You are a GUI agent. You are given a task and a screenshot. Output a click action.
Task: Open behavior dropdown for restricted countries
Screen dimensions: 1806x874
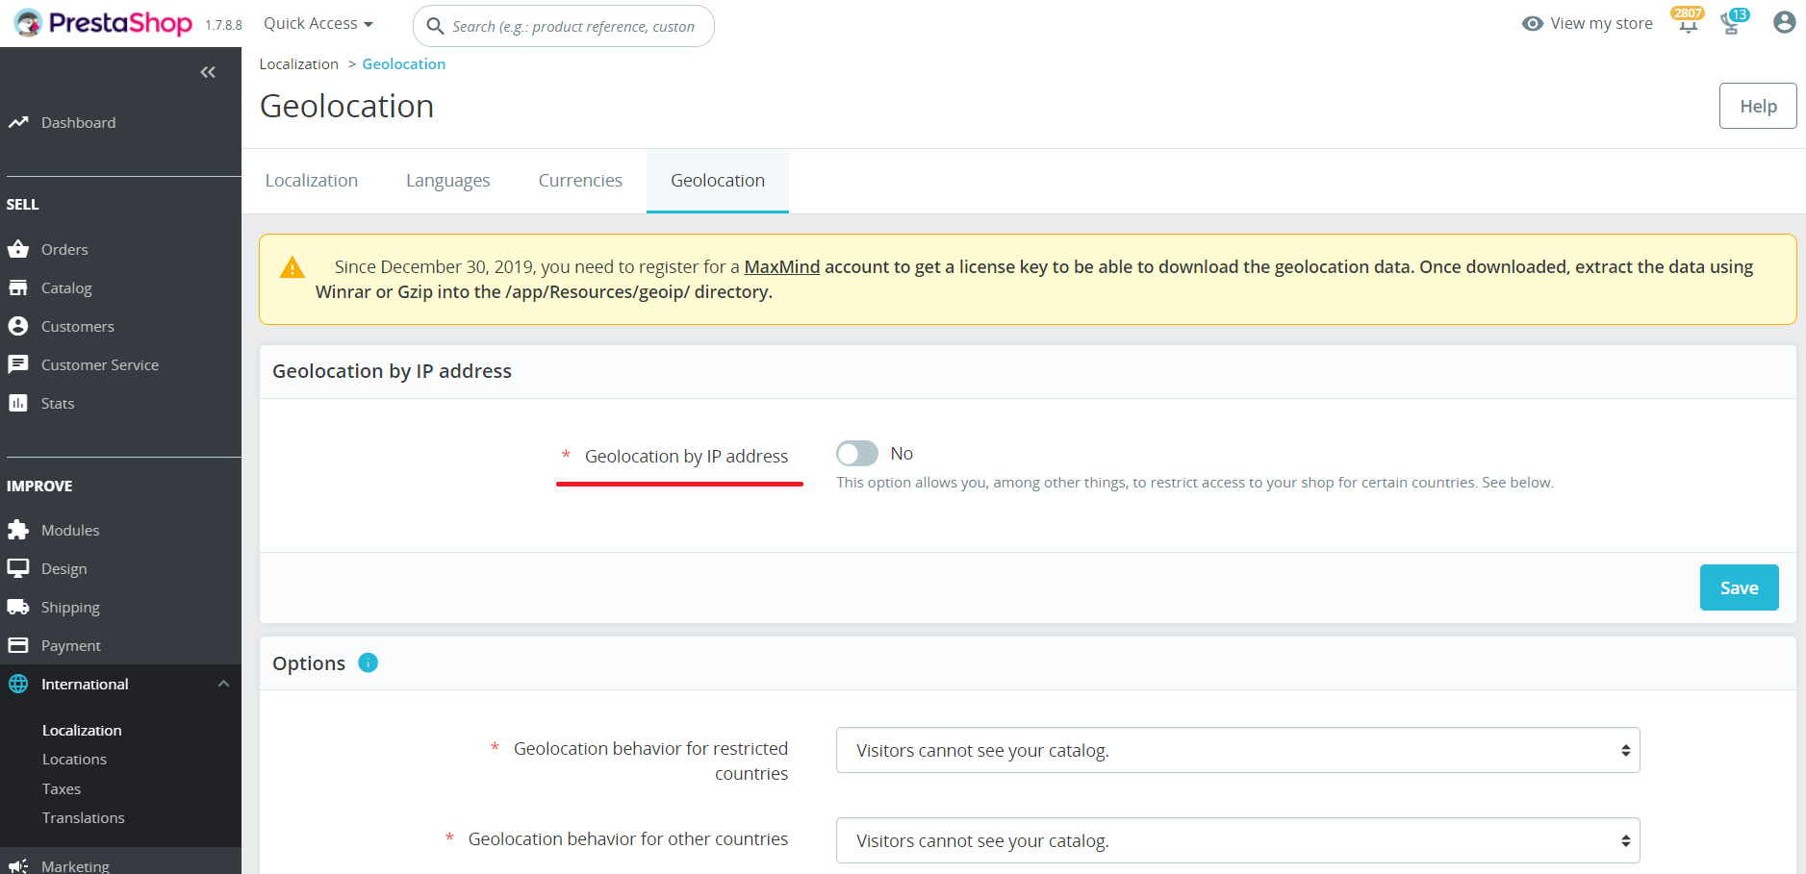coord(1237,750)
